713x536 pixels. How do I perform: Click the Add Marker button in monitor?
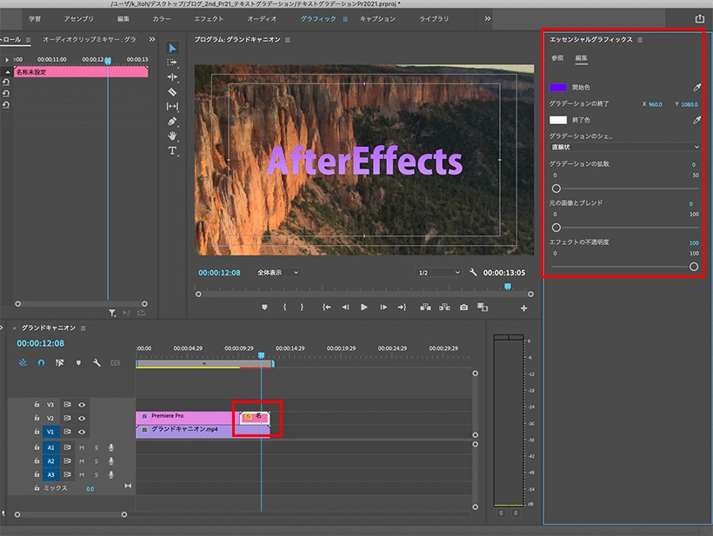click(x=264, y=308)
